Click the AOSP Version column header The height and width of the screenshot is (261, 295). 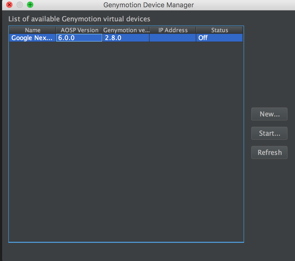pyautogui.click(x=79, y=30)
